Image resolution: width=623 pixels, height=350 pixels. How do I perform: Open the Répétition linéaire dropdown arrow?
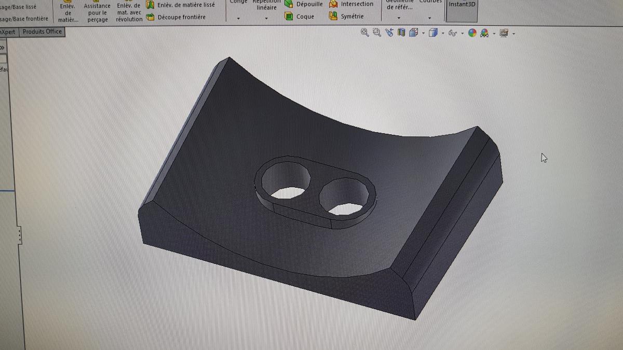(266, 18)
